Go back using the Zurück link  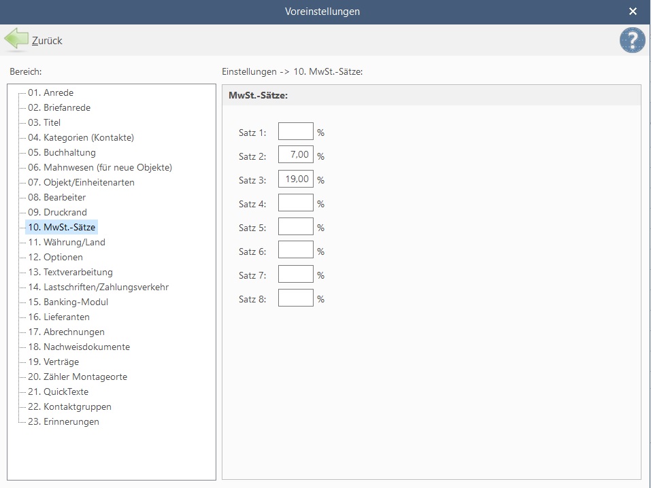47,41
